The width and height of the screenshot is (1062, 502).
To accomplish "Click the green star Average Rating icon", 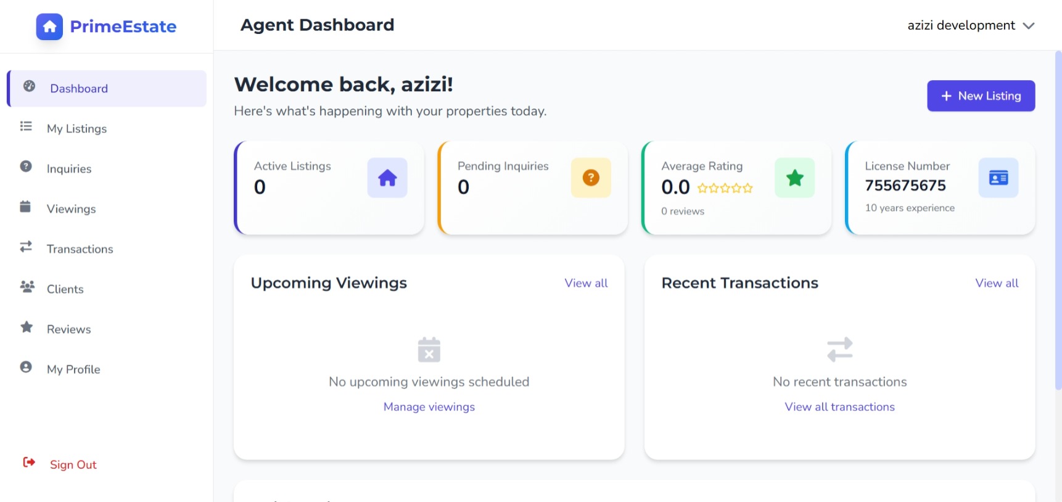I will tap(794, 178).
